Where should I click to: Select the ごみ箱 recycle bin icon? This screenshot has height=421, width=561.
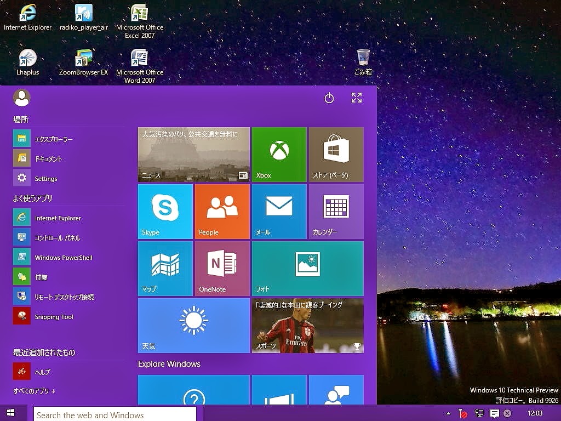click(363, 62)
